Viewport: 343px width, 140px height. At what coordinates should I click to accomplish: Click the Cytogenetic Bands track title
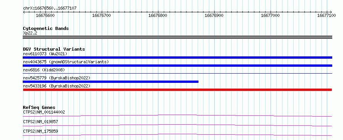point(46,28)
